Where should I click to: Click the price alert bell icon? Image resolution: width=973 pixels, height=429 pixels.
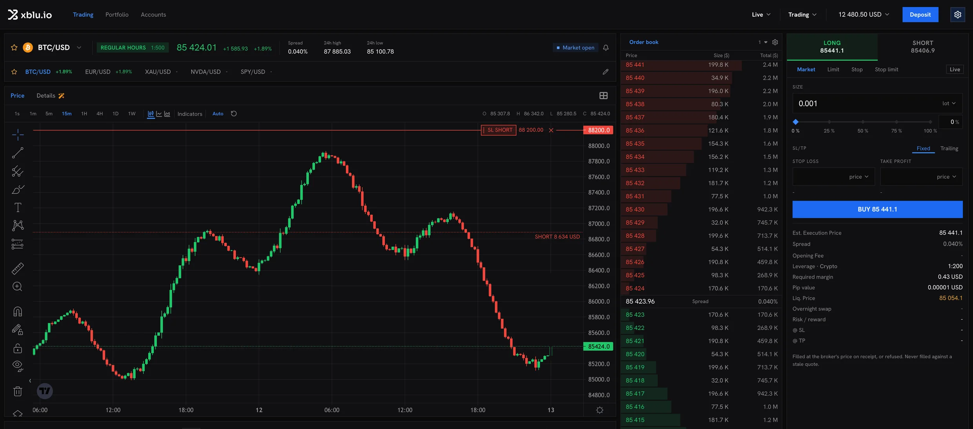pyautogui.click(x=606, y=48)
